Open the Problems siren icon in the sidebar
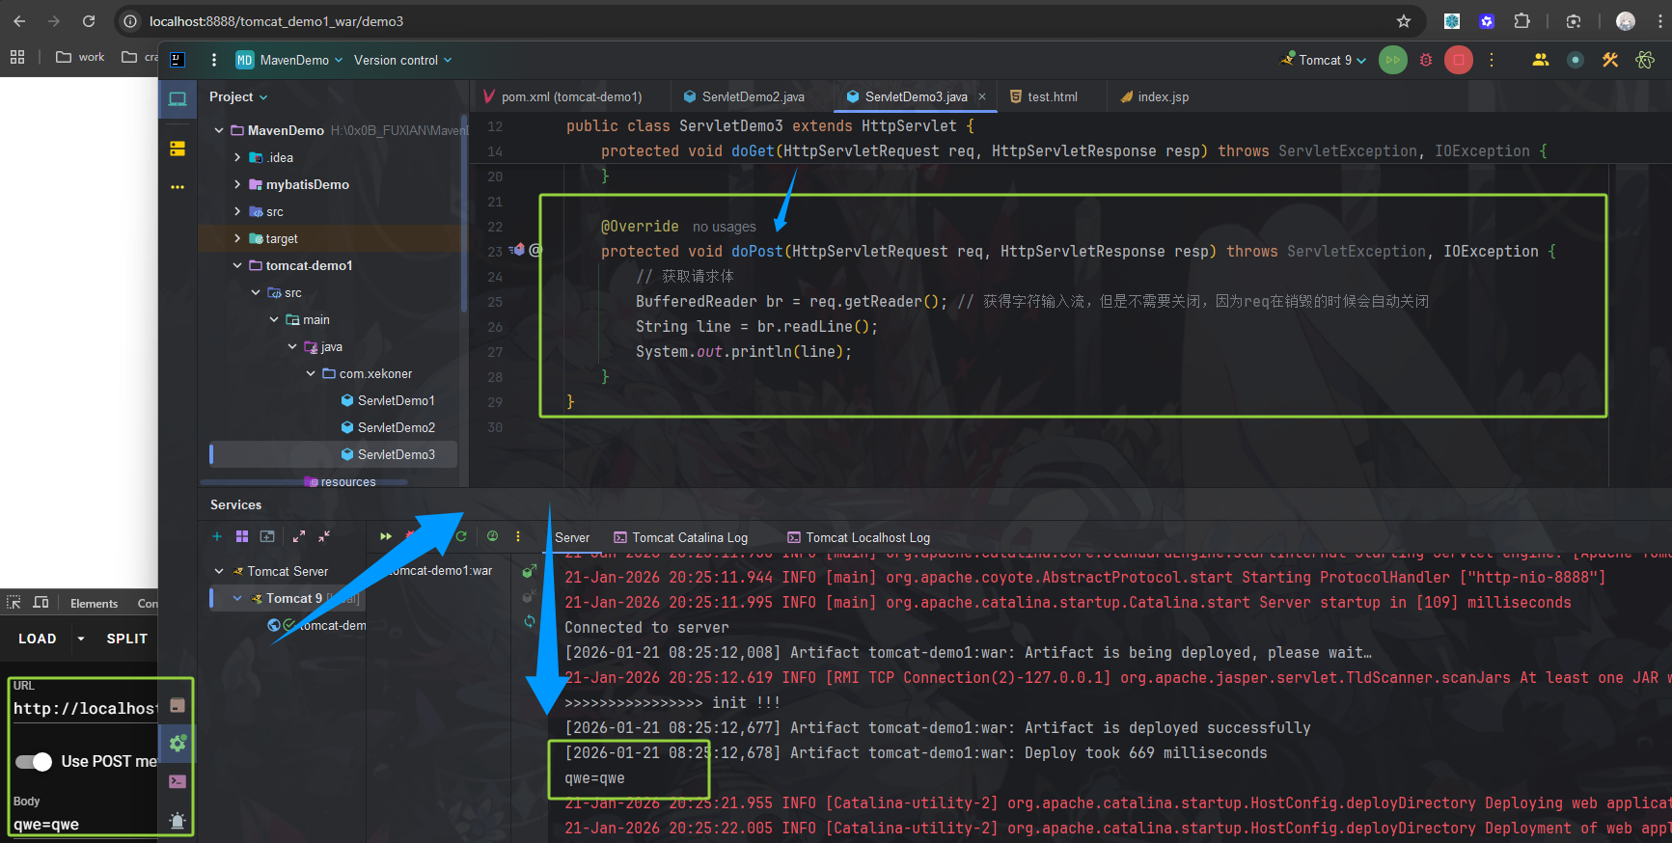 (x=178, y=820)
